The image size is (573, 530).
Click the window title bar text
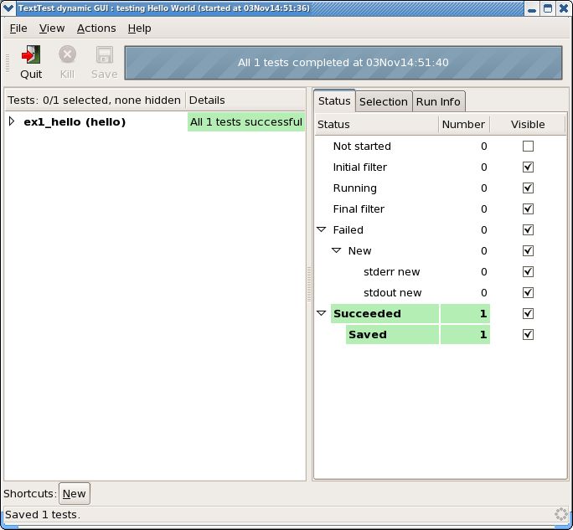pyautogui.click(x=164, y=8)
